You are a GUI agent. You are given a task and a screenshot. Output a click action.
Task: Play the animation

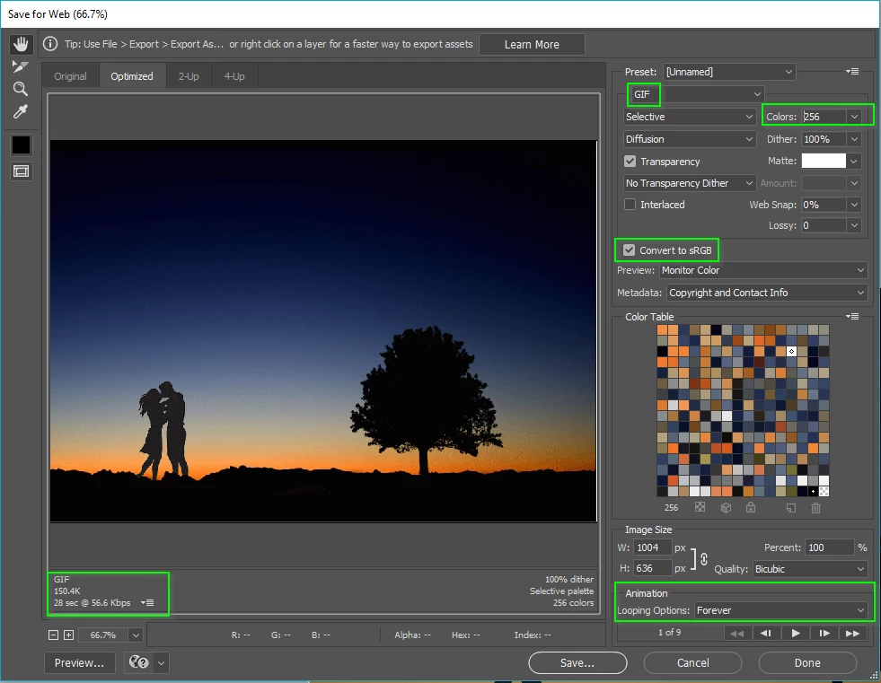pyautogui.click(x=795, y=633)
